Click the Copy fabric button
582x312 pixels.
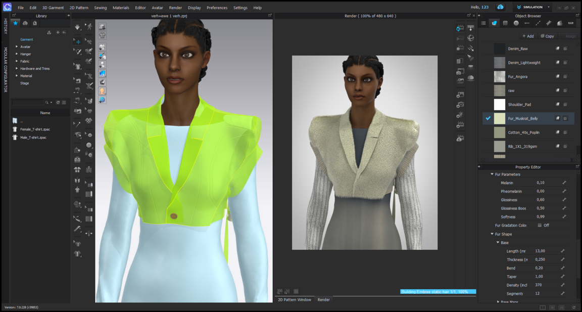(547, 36)
